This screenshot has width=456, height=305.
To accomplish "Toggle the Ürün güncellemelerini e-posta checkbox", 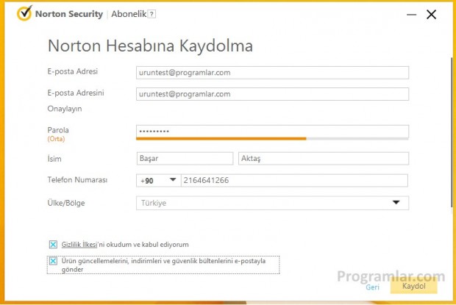I will click(53, 261).
